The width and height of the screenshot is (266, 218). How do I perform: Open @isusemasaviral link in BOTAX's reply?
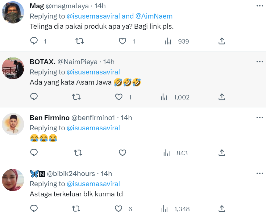93,72
